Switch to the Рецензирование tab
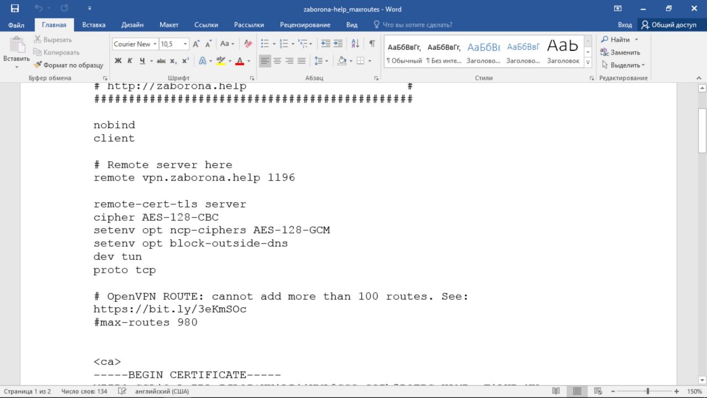 [305, 25]
